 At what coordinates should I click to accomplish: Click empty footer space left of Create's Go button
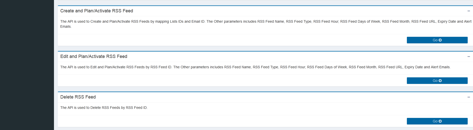228,40
